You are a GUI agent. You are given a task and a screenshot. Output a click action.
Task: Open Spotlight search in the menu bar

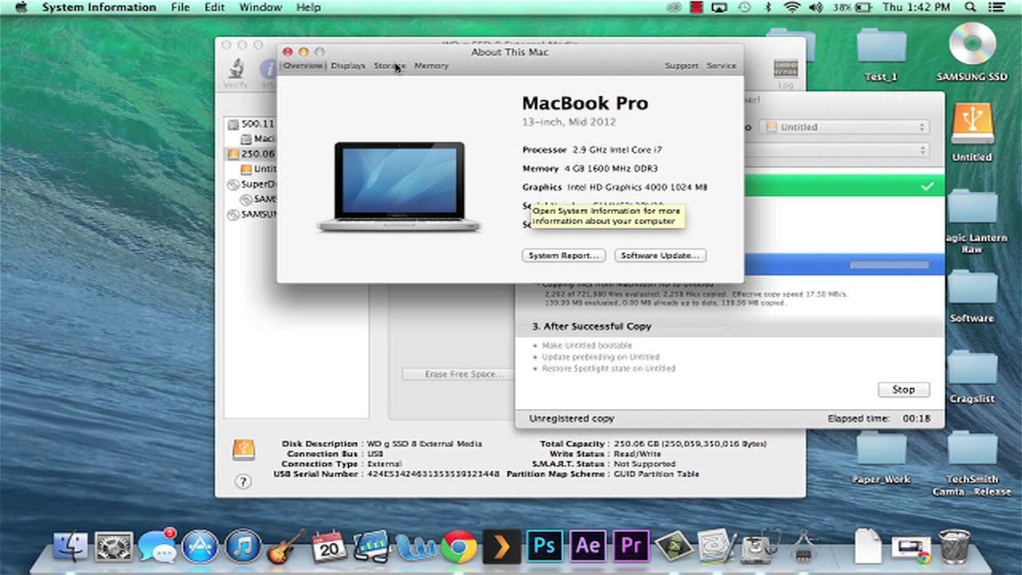(971, 7)
